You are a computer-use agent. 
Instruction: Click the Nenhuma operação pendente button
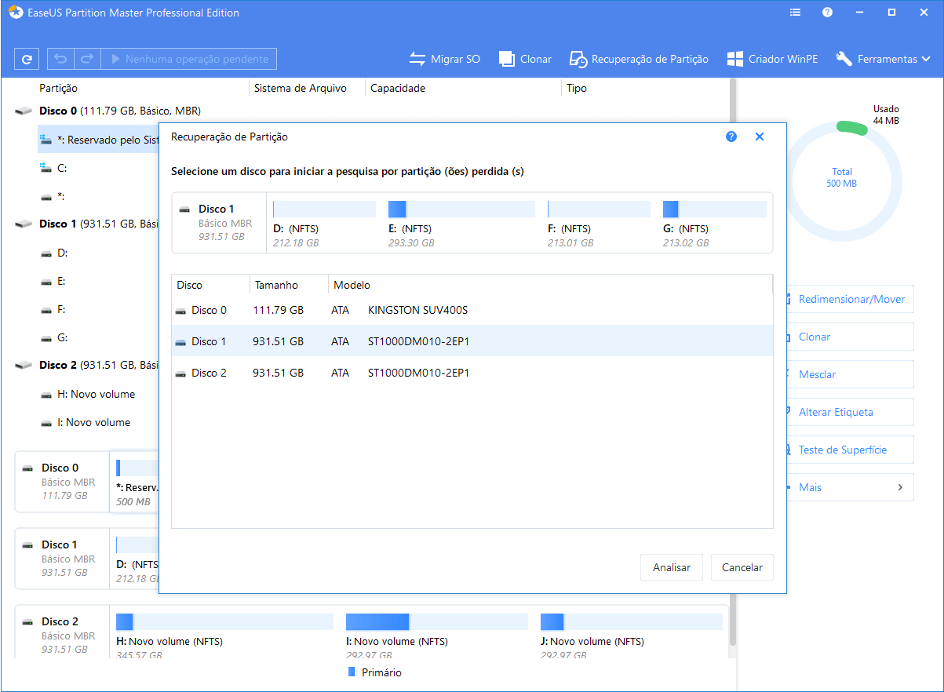point(190,59)
